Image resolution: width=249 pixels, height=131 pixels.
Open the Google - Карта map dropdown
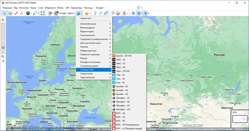click(x=67, y=13)
